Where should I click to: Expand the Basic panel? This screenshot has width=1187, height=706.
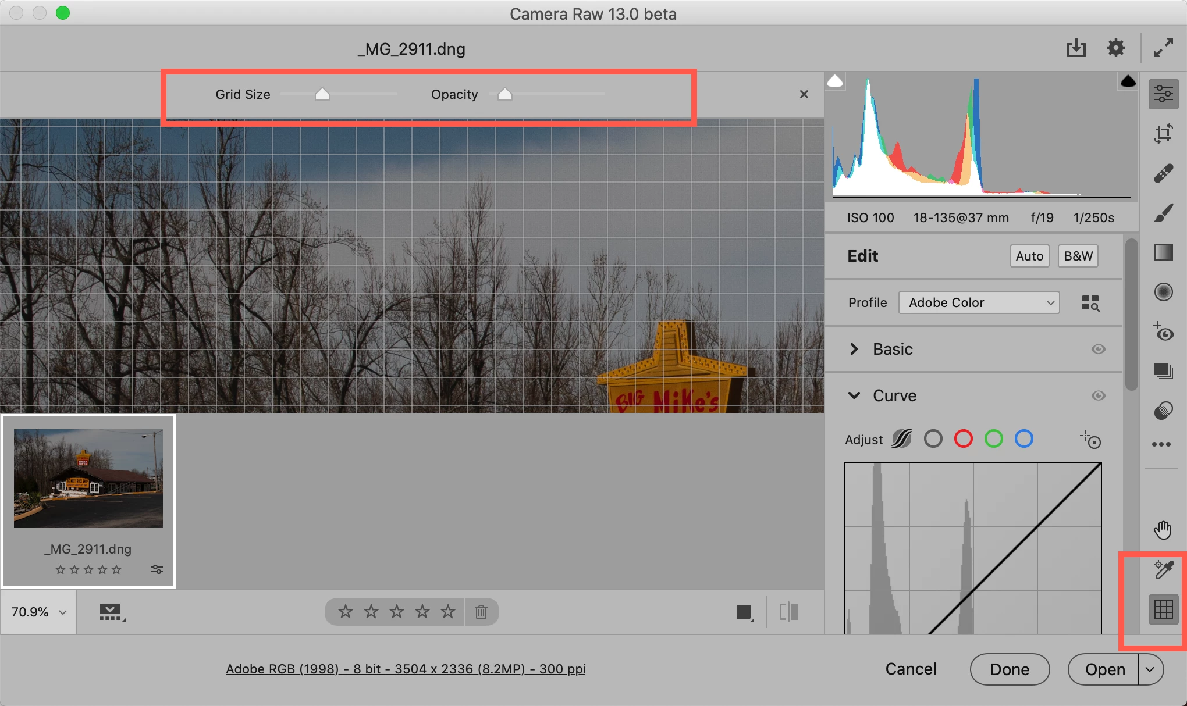tap(854, 349)
